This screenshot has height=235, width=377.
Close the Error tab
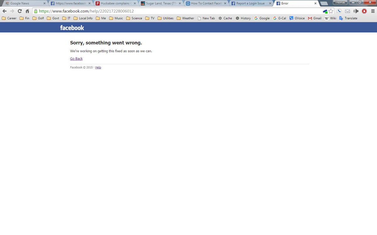[315, 3]
